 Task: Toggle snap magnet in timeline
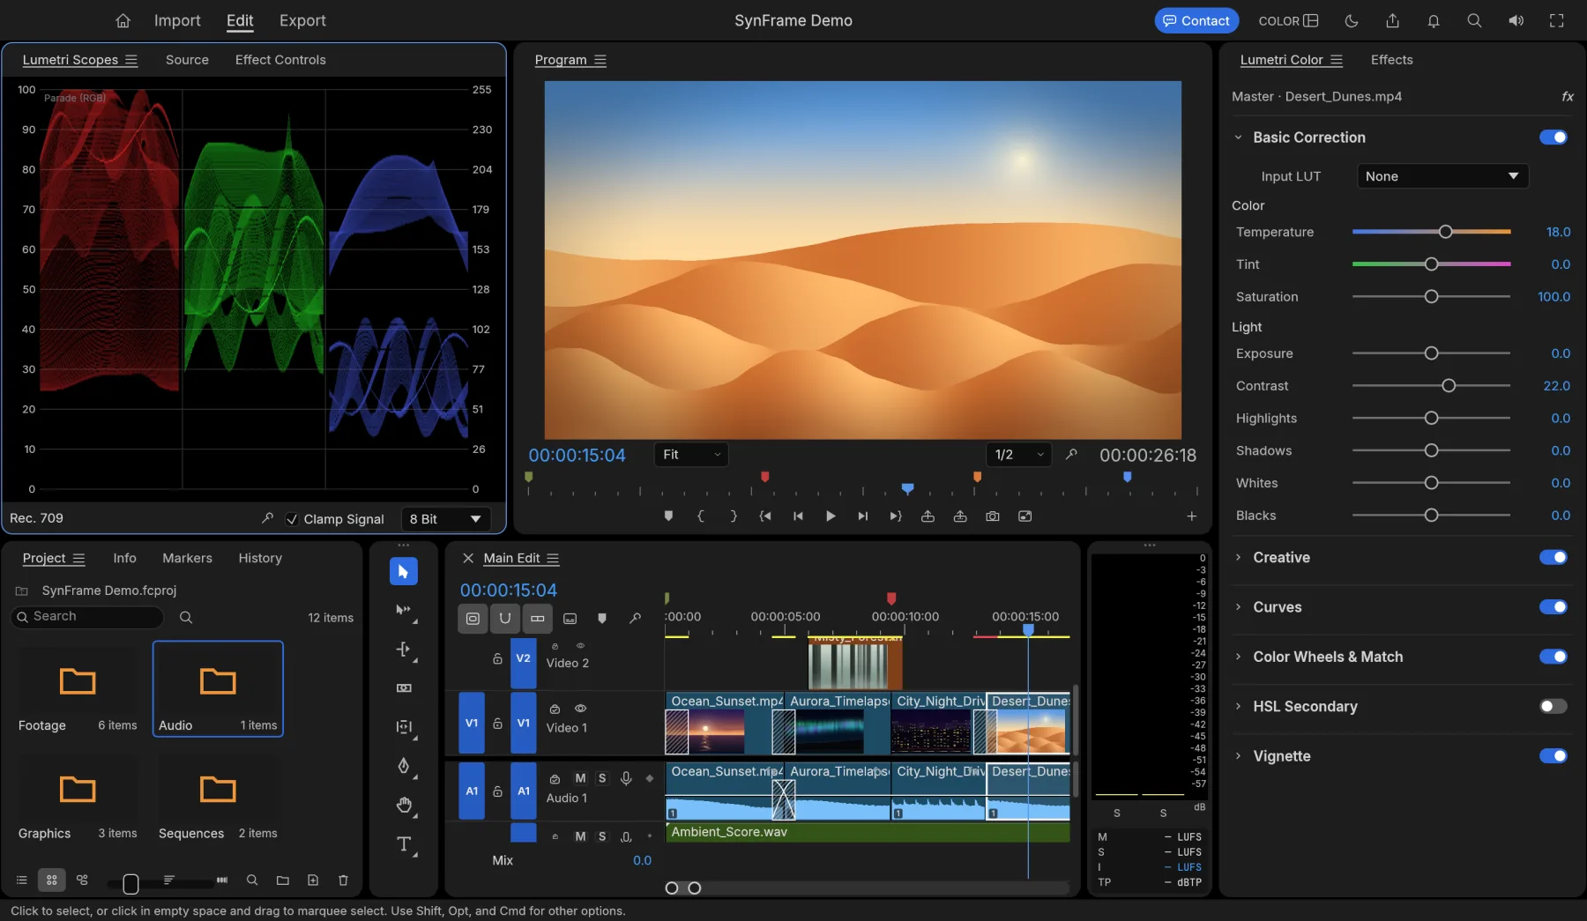click(505, 619)
